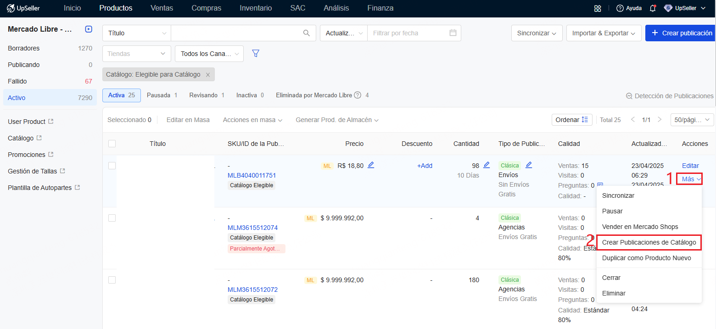This screenshot has width=716, height=329.
Task: Open Fallido in the sidebar
Action: click(50, 81)
